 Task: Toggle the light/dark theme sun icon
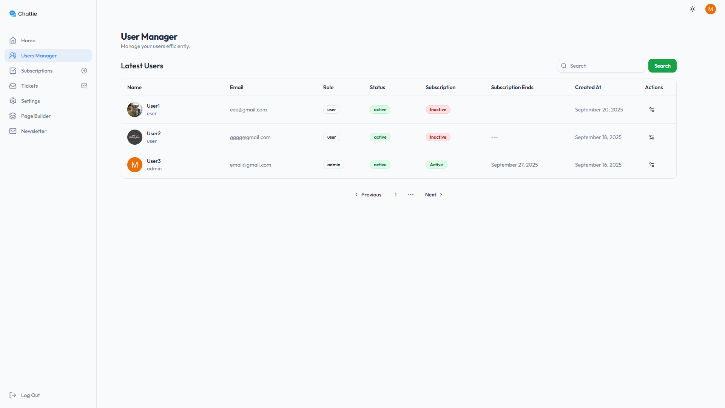pyautogui.click(x=693, y=9)
